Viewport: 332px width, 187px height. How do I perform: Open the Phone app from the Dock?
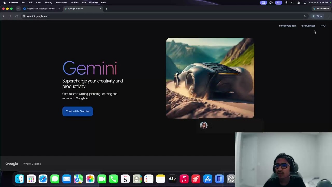pos(114,179)
